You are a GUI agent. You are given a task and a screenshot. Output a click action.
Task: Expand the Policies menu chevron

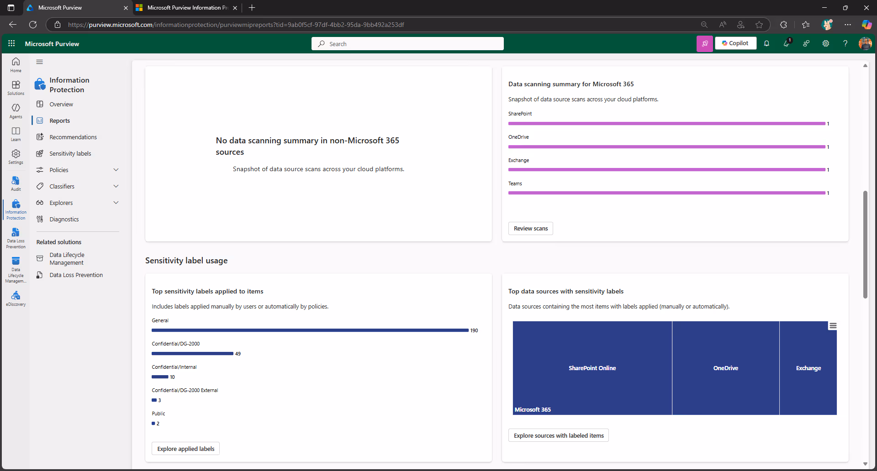click(116, 170)
